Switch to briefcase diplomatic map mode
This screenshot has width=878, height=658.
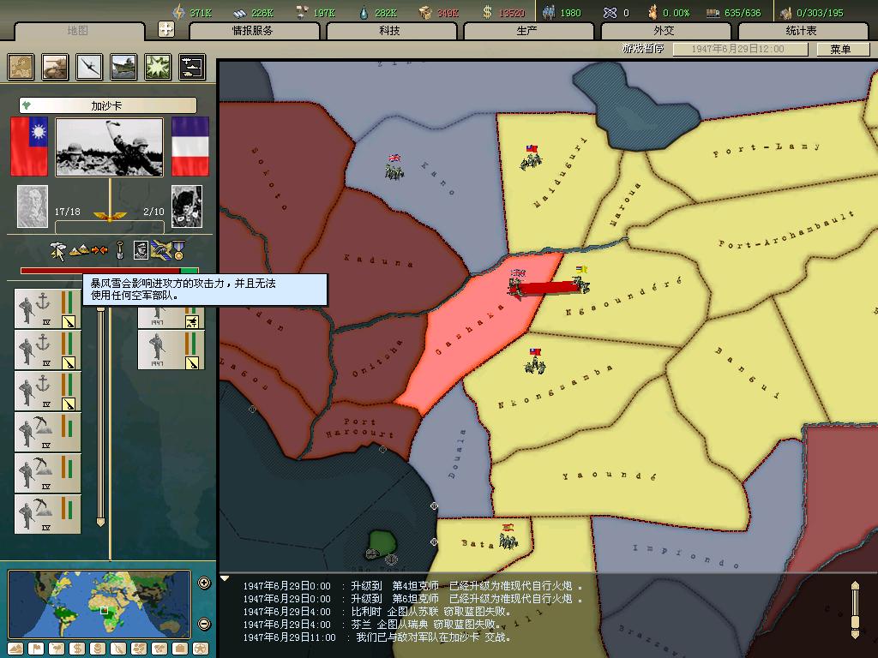[x=180, y=649]
